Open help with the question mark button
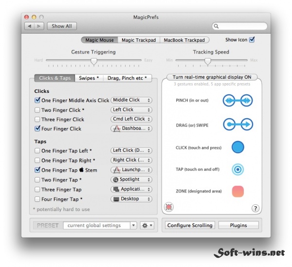The width and height of the screenshot is (292, 267). 255,208
